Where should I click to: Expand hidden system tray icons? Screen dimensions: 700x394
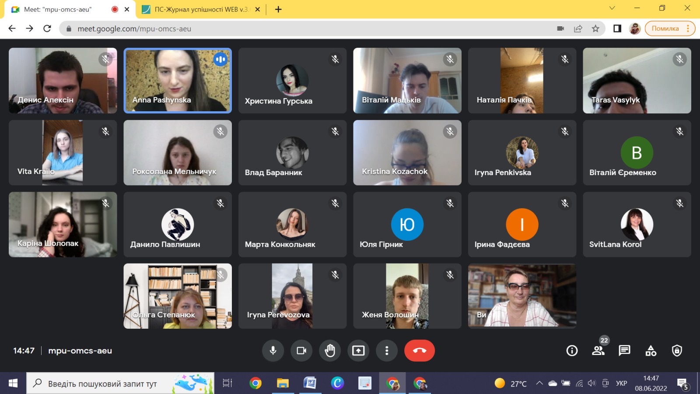point(539,383)
